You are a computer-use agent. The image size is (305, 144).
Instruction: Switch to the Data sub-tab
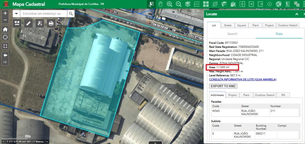pos(279,34)
